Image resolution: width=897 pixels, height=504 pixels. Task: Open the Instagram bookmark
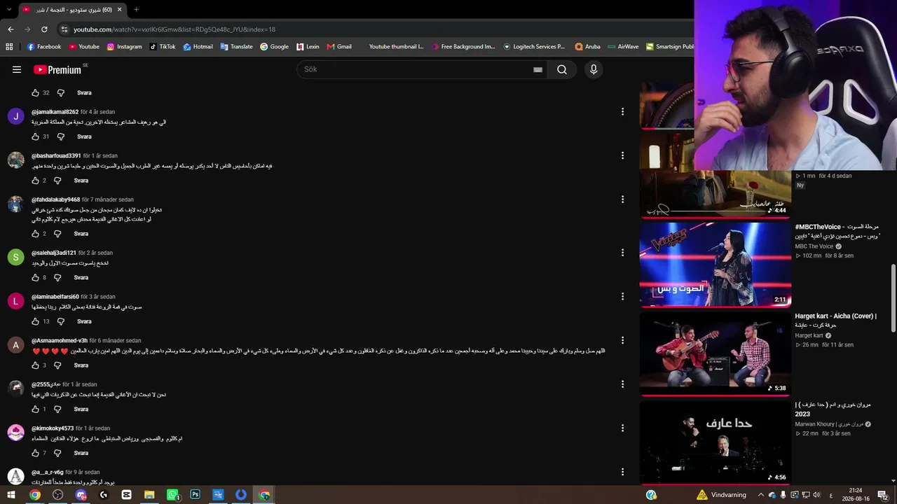point(124,47)
